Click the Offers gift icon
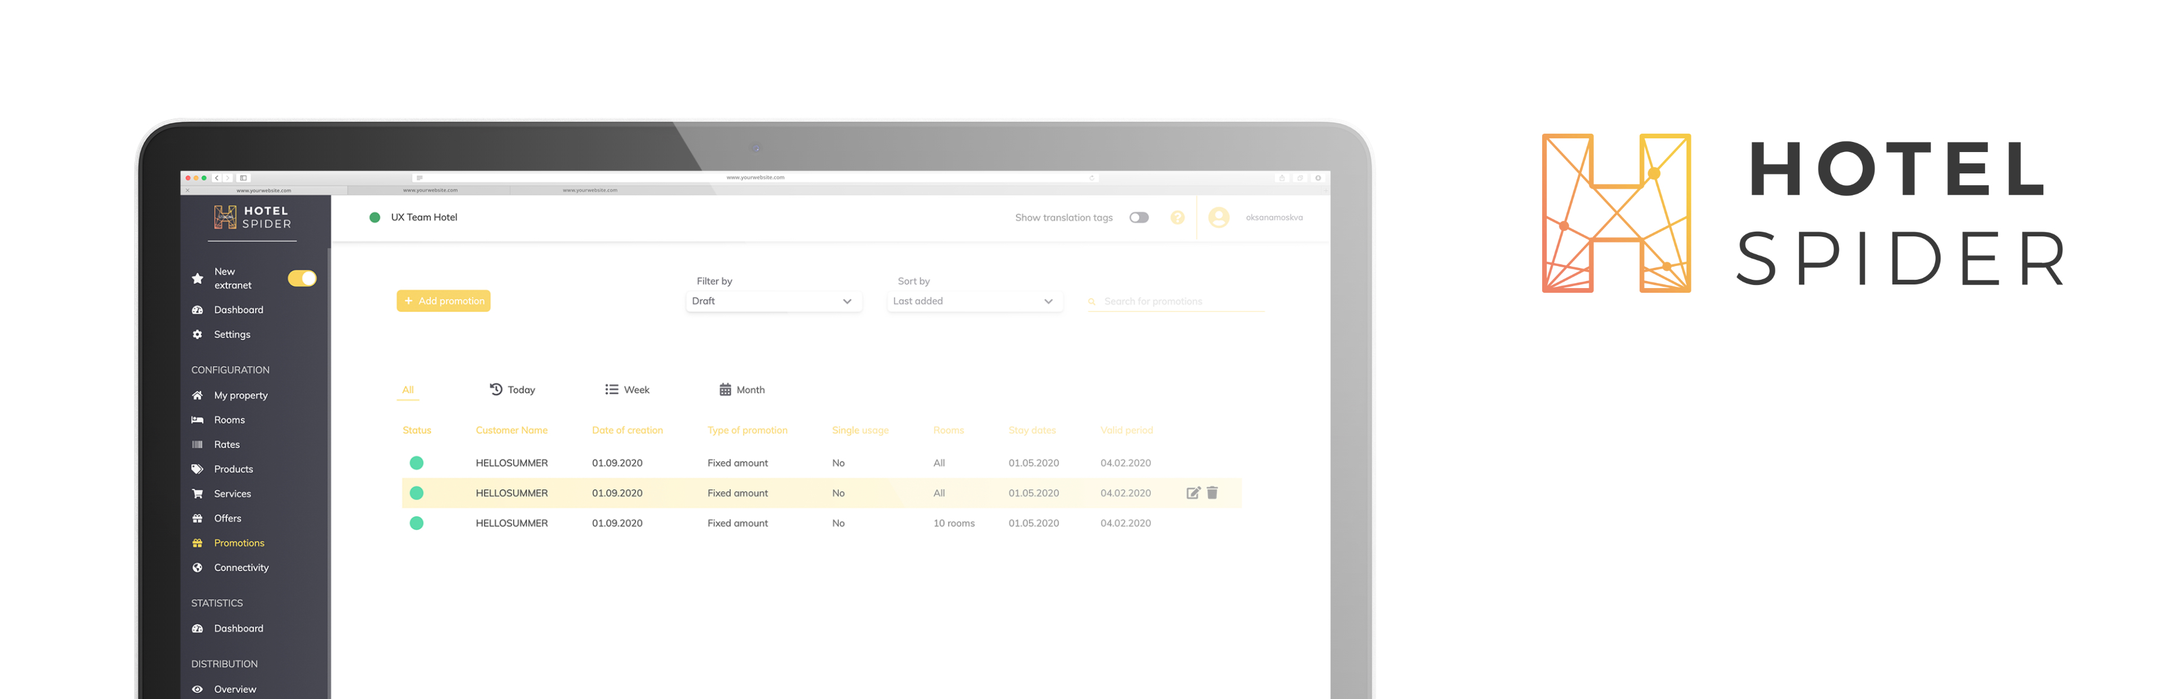Image resolution: width=2164 pixels, height=699 pixels. (x=197, y=518)
